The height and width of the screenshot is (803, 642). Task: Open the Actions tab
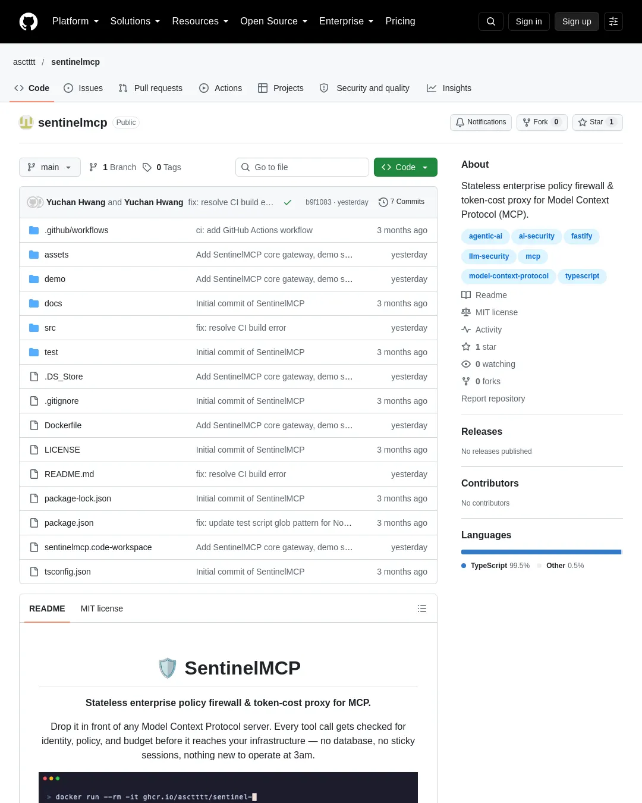(x=221, y=88)
